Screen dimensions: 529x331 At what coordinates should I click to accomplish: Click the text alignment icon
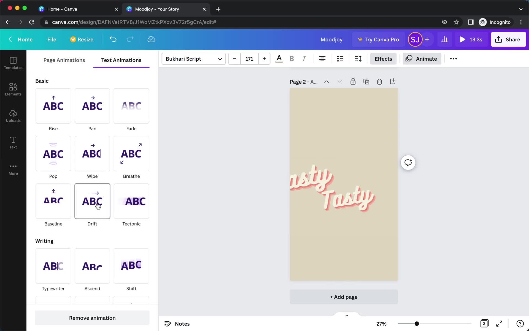[x=322, y=58]
